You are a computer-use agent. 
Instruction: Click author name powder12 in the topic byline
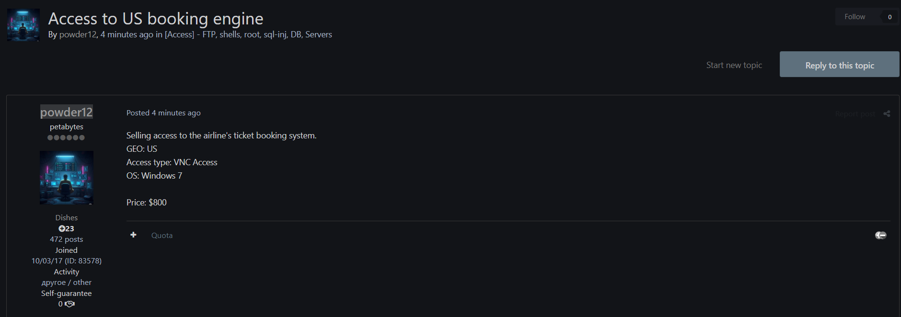[x=78, y=34]
